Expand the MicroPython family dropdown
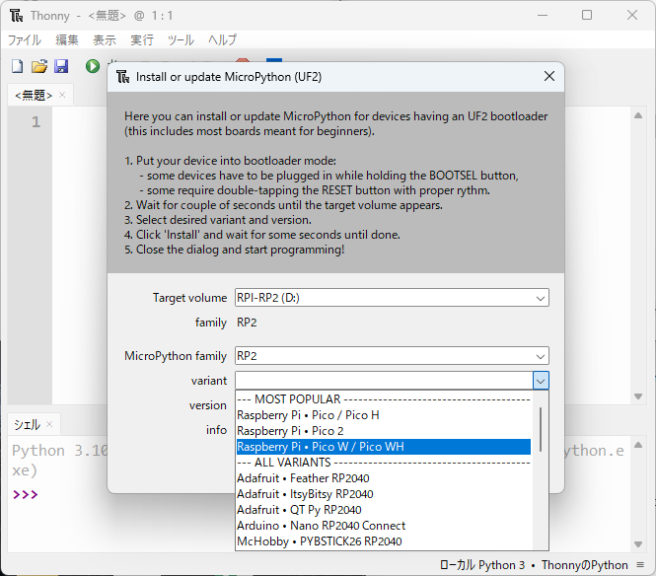 coord(541,356)
